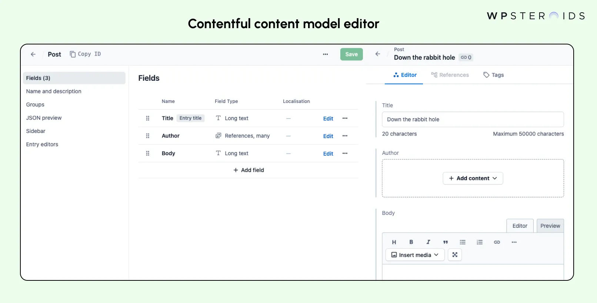Click the incoming links count badge
Image resolution: width=597 pixels, height=303 pixels.
pos(466,57)
